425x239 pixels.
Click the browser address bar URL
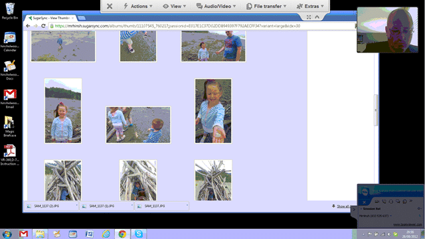point(177,26)
